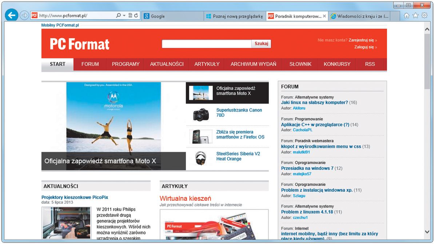The width and height of the screenshot is (435, 244).
Task: Click the PC Format site search box
Action: coord(206,44)
